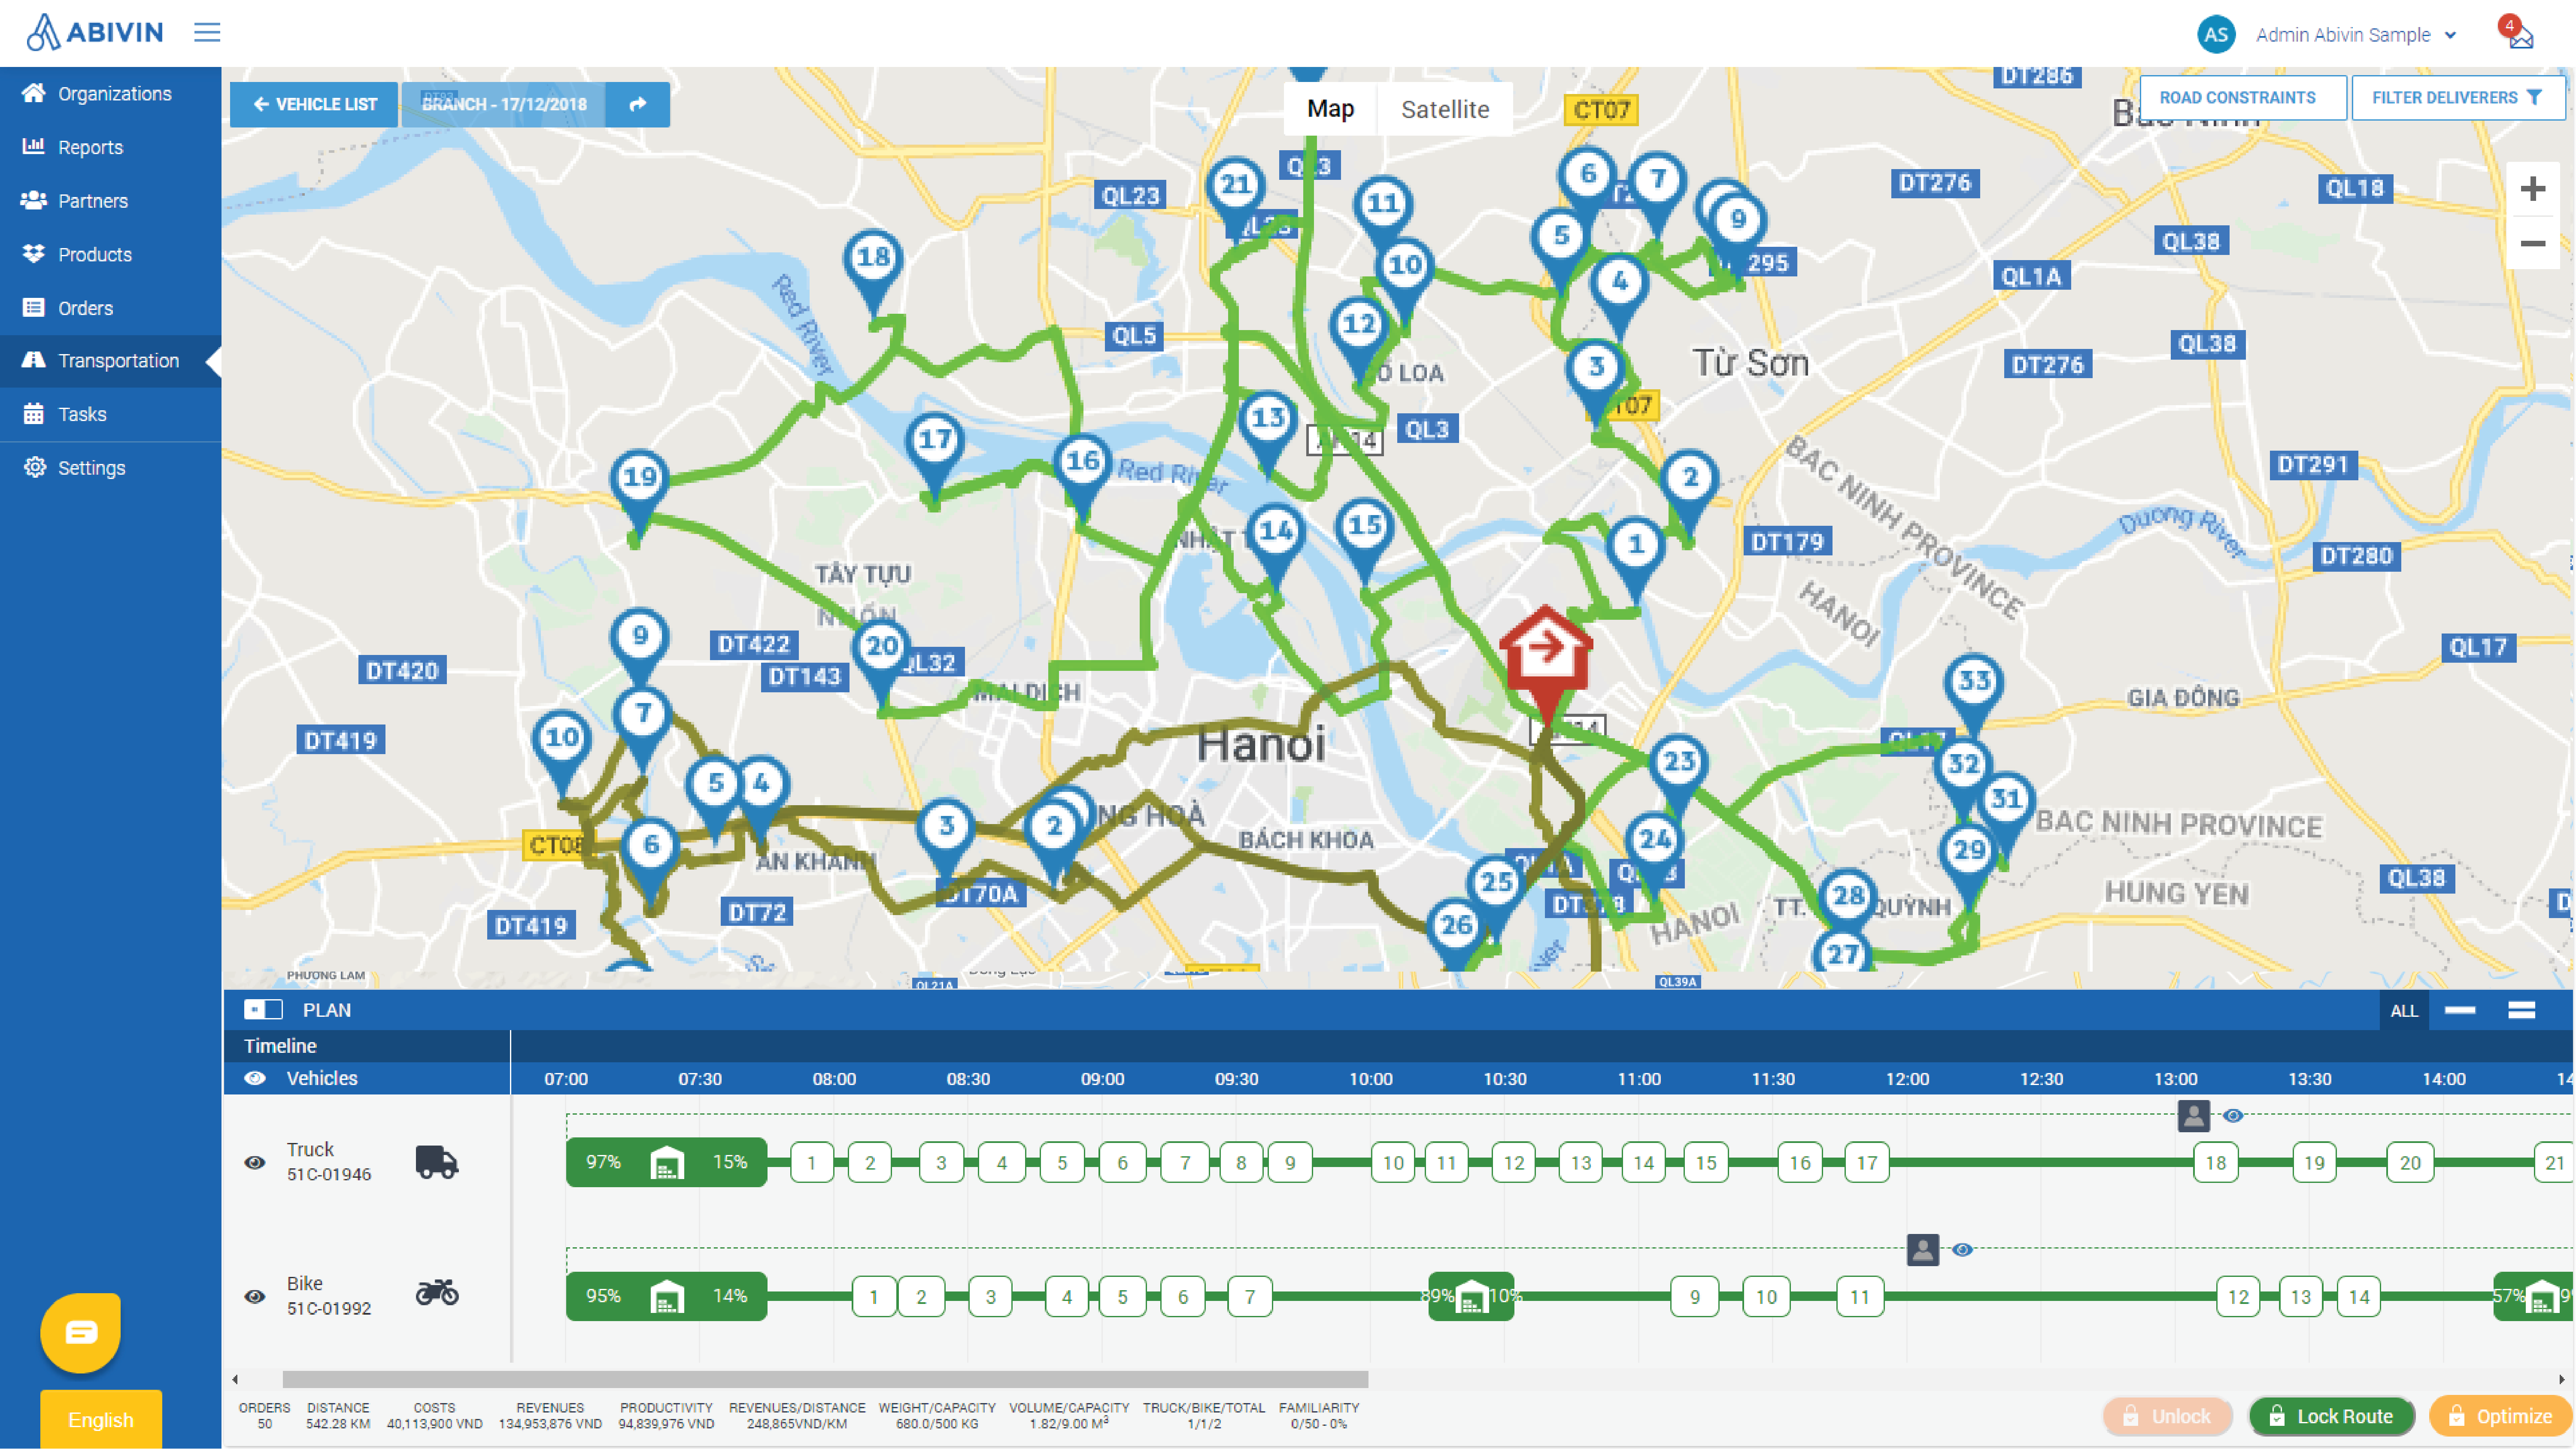This screenshot has width=2576, height=1449.
Task: Toggle visibility of Bike 51C-01992
Action: pyautogui.click(x=255, y=1297)
